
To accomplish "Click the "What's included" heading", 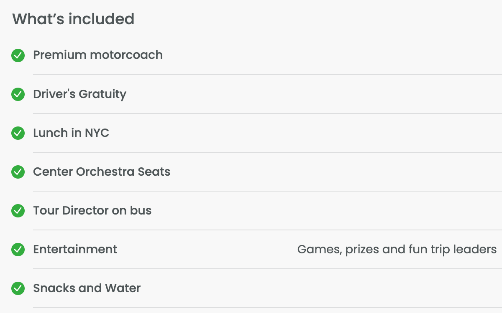I will click(x=73, y=19).
